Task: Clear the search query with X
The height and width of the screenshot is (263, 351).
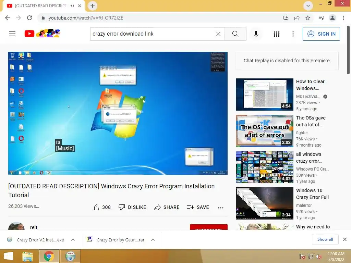Action: click(x=218, y=34)
